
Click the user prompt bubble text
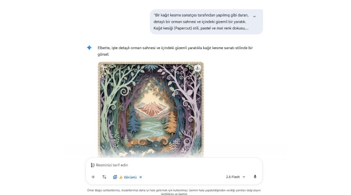point(201,22)
